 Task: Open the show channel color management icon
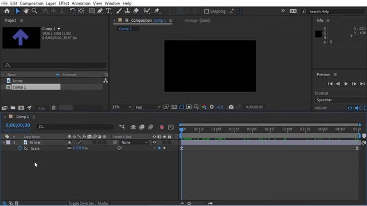point(204,107)
